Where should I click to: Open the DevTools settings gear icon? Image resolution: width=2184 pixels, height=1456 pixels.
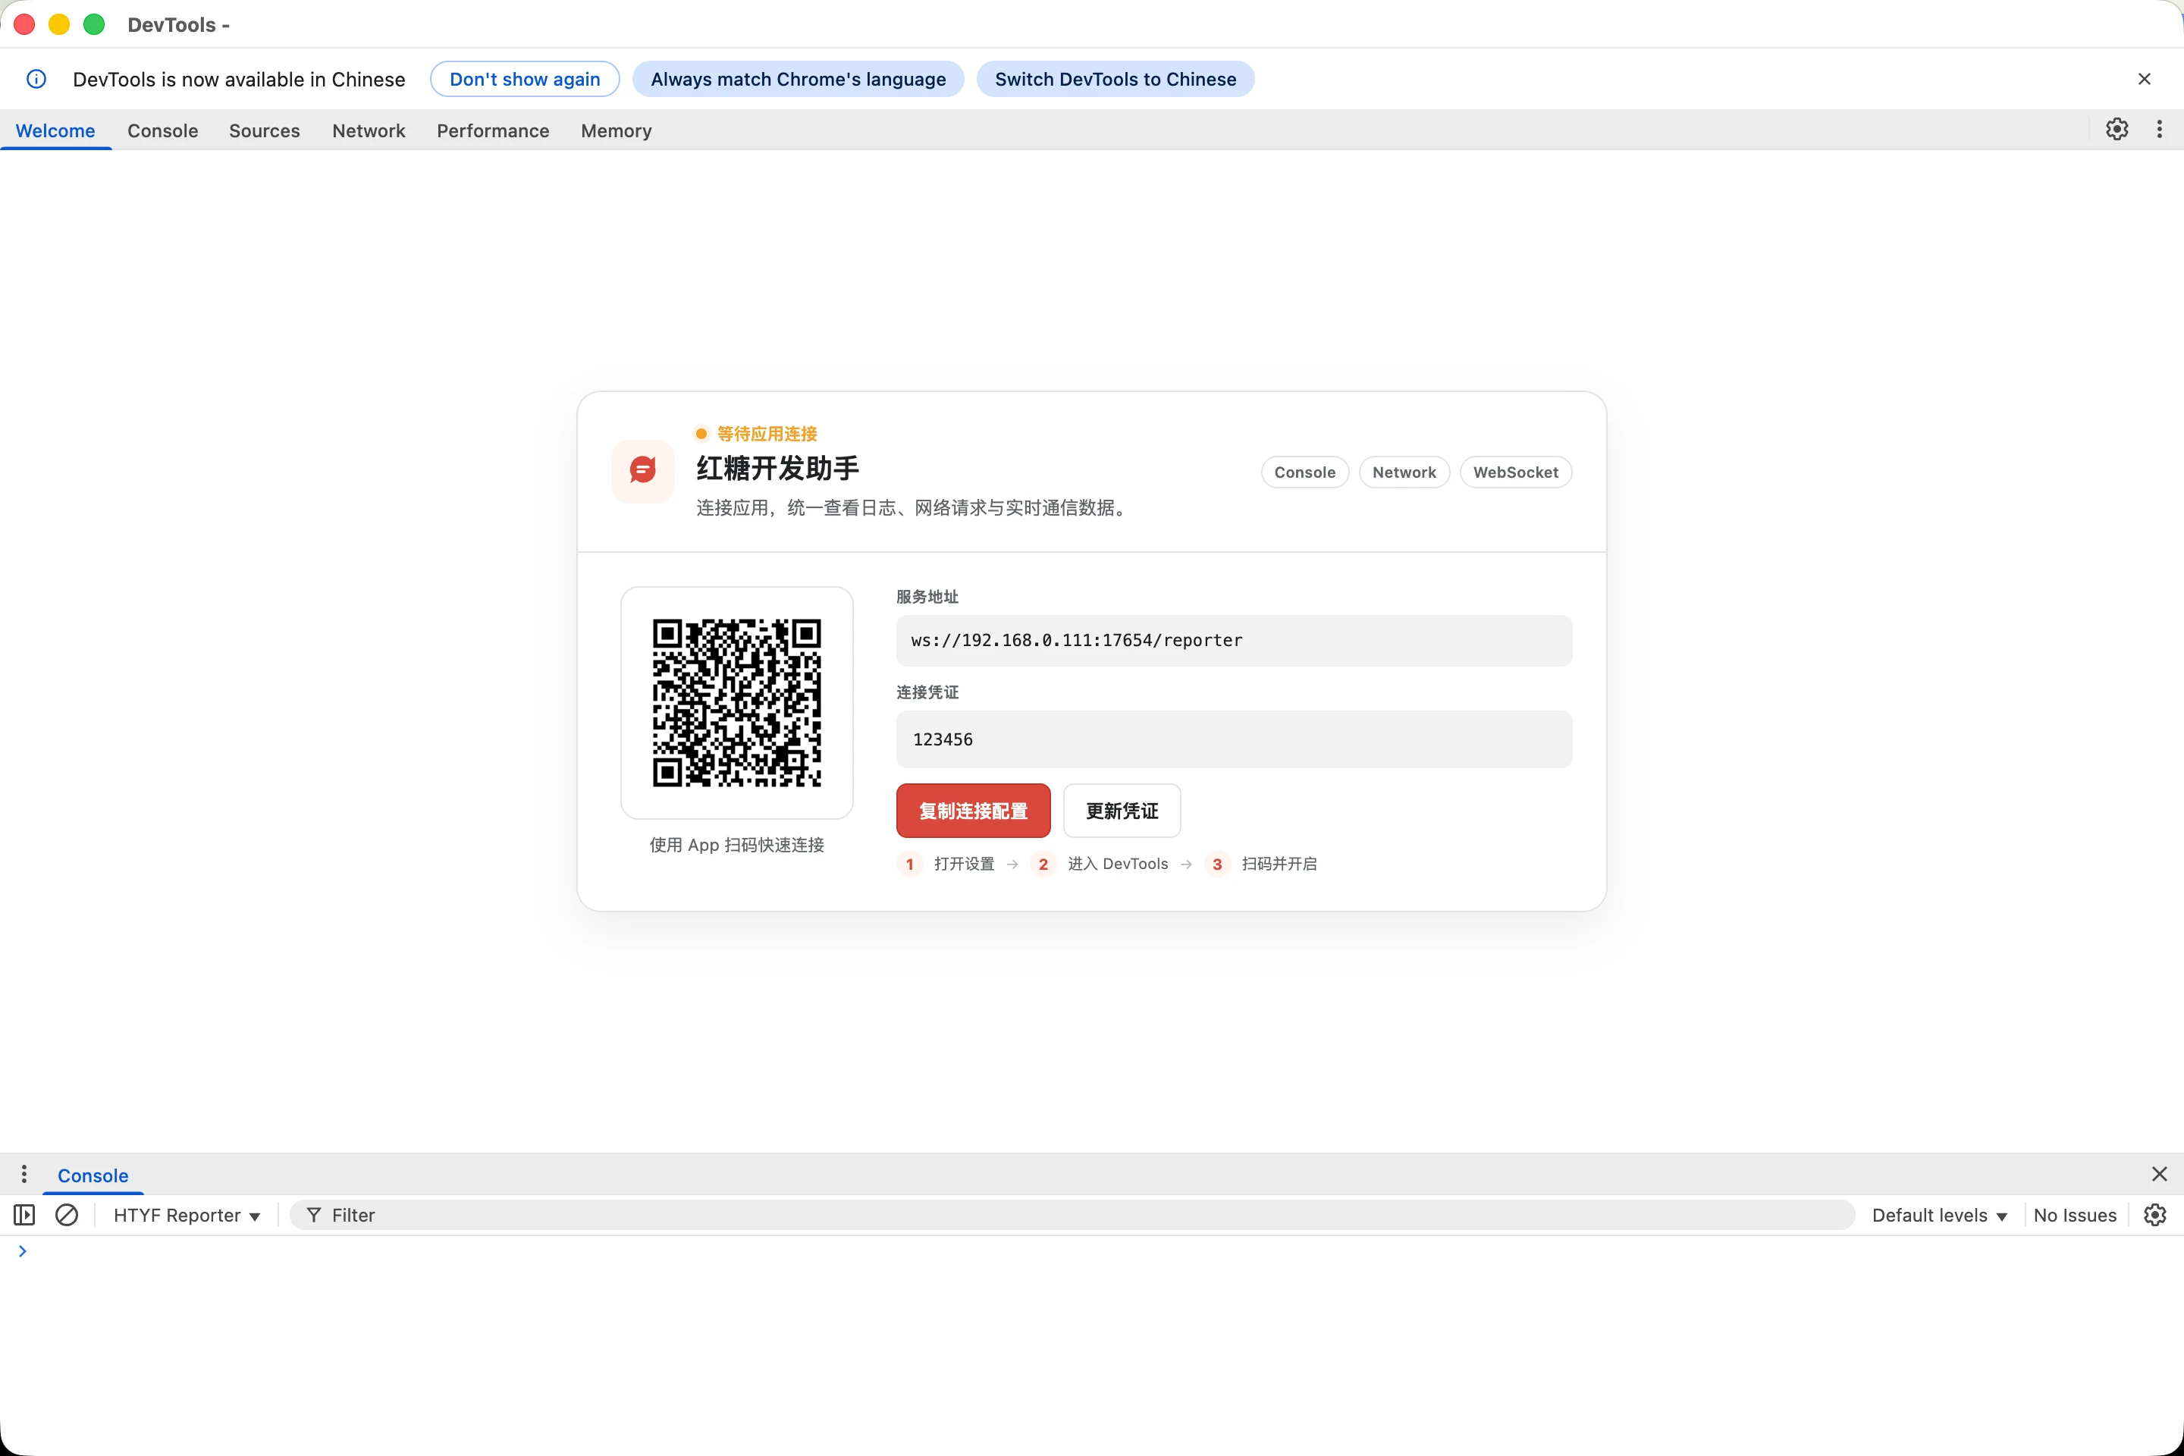pyautogui.click(x=2117, y=129)
